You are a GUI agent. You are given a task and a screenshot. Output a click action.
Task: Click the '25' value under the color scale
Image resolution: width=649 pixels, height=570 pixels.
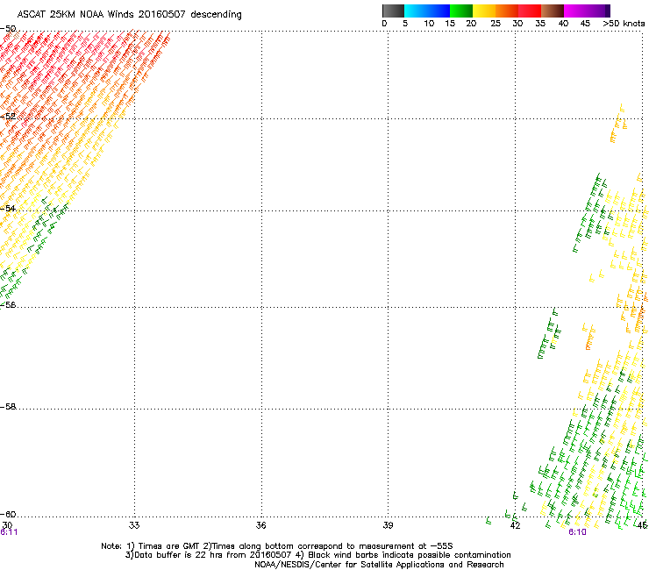point(496,24)
